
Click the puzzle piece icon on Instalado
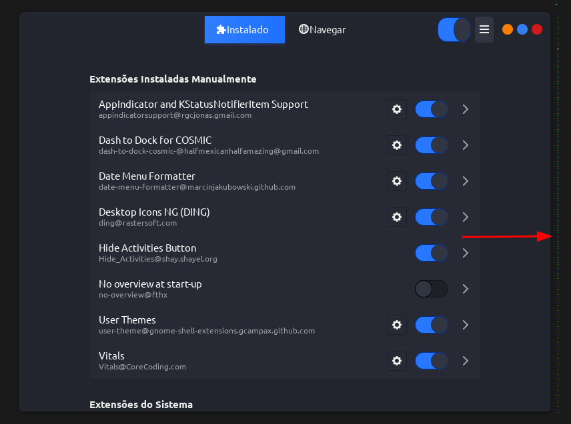point(220,29)
